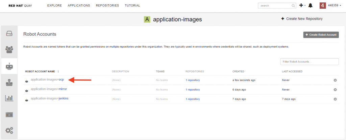Click the 448359 user avatar icon
346x140 pixels.
[x=323, y=5]
